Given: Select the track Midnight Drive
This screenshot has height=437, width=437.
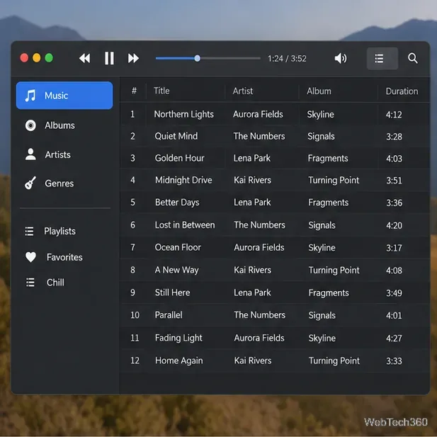Looking at the screenshot, I should click(x=183, y=180).
